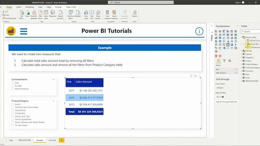Screen dimensions: 260x146
Task: Open the hamburger menu on report page
Action: click(24, 31)
